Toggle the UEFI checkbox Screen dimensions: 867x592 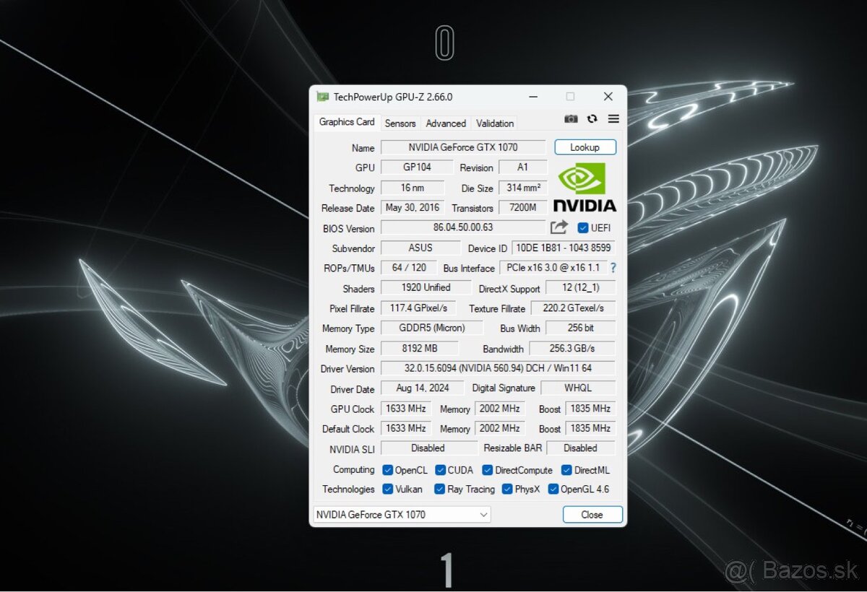tap(583, 228)
